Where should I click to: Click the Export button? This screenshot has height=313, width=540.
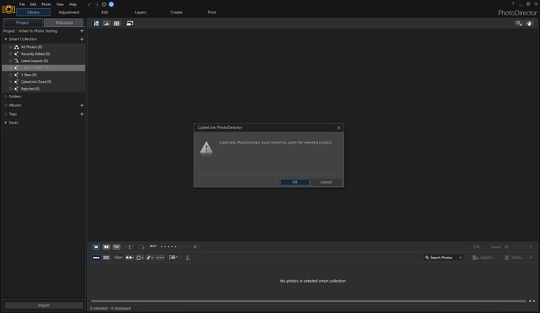[484, 258]
